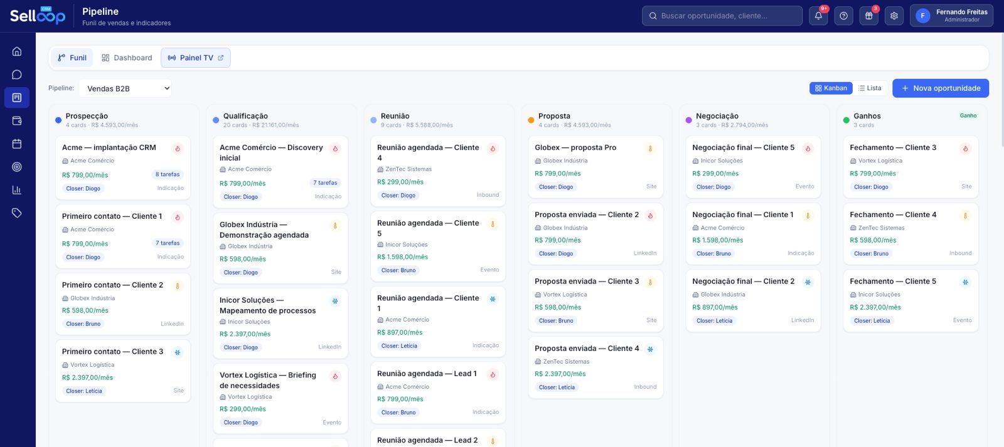Click snowflake icon on Reunião agendada Cliente 1
1004x447 pixels.
493,299
